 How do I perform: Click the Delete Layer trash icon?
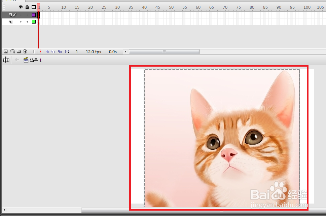[25, 51]
